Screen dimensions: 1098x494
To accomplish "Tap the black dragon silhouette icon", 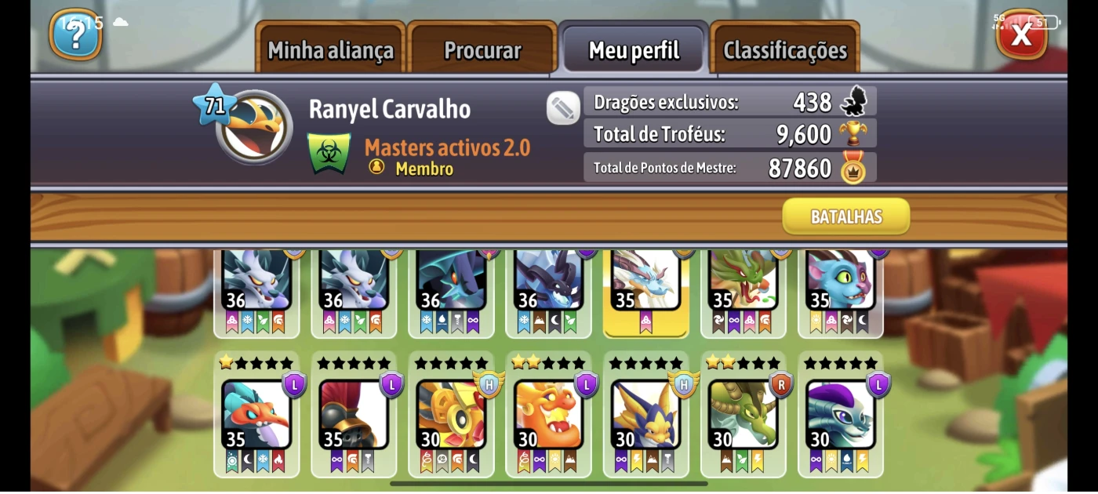I will 853,101.
